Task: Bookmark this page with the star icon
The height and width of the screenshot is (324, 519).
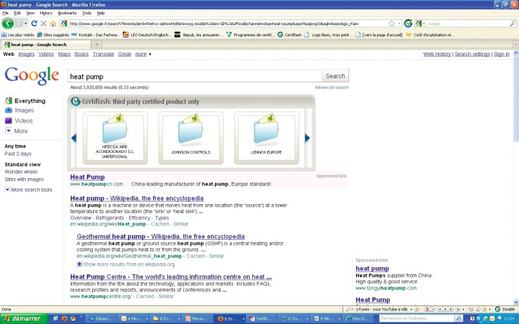Action: [x=392, y=23]
